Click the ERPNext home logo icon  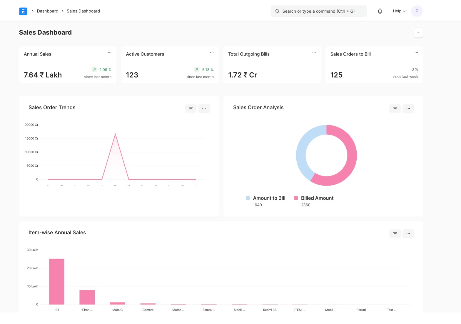coord(23,11)
